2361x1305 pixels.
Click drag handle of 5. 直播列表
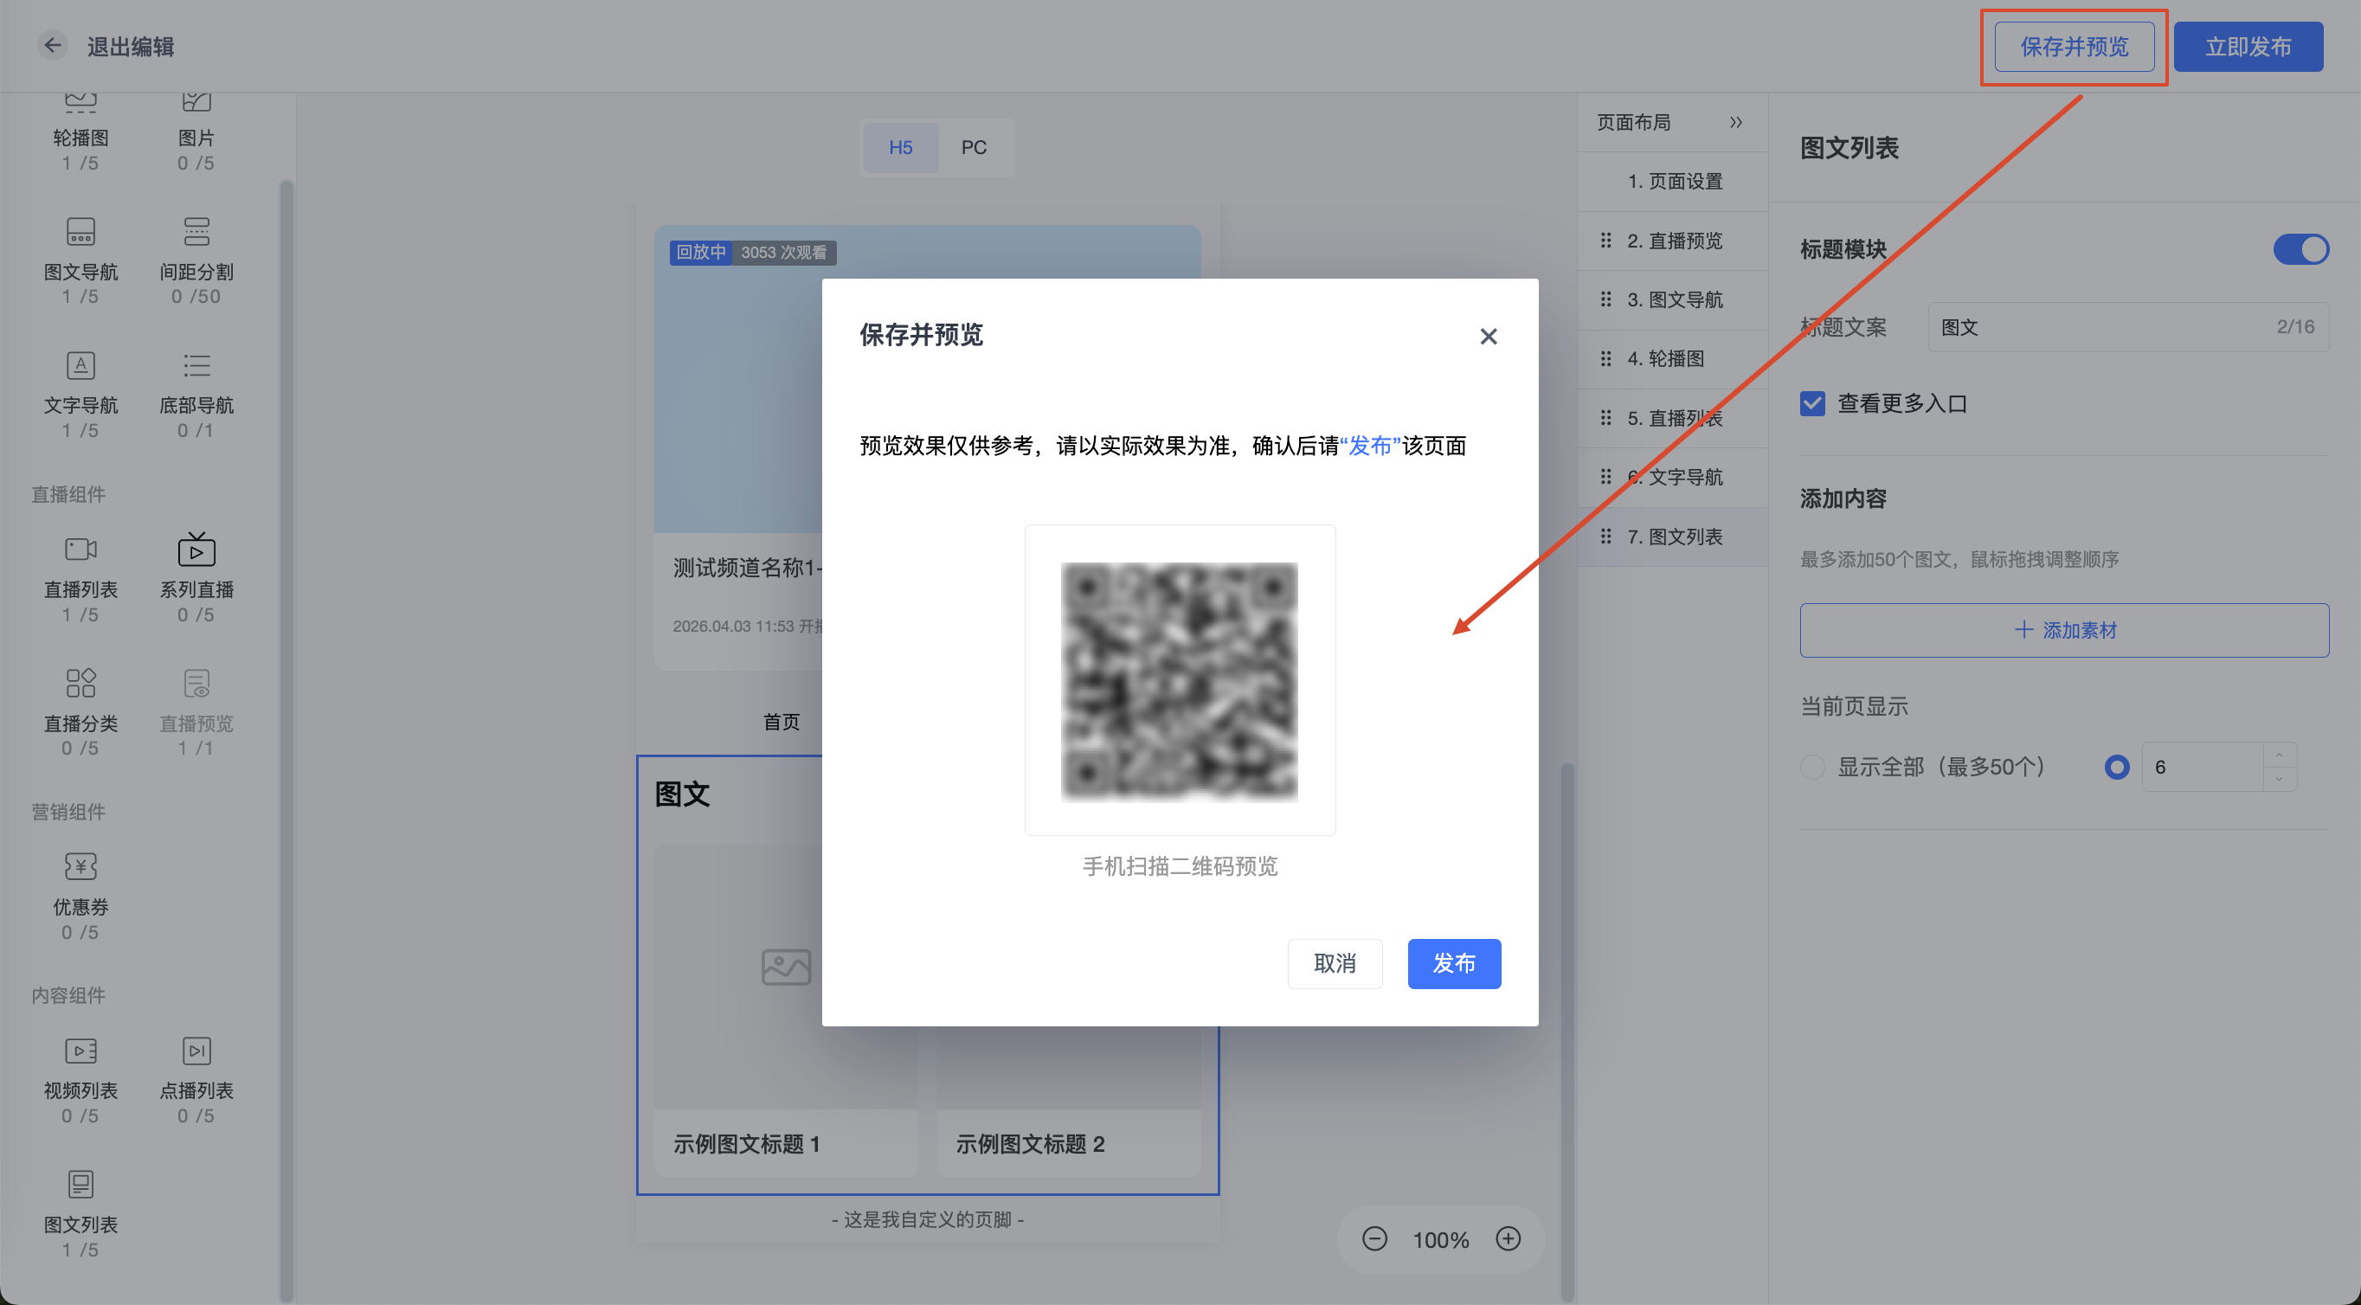click(1605, 418)
